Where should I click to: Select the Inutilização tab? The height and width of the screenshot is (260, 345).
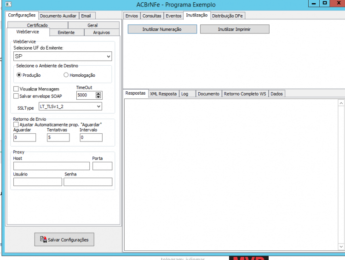tap(197, 15)
